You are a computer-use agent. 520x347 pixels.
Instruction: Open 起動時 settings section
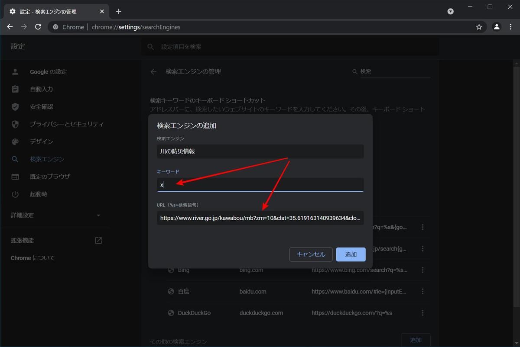(x=39, y=194)
